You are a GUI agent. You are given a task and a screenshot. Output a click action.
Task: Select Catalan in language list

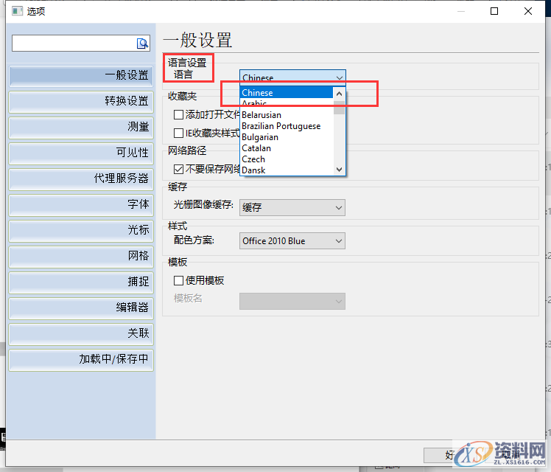pyautogui.click(x=287, y=148)
